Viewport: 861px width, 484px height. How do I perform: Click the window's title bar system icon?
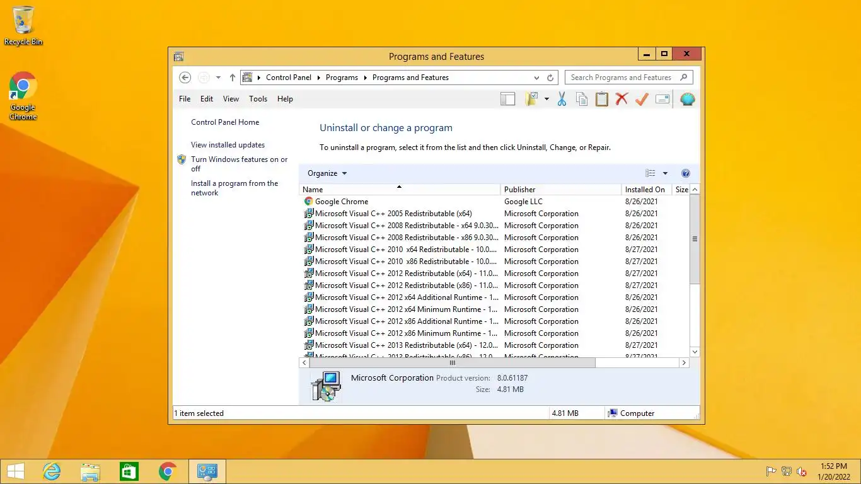[x=178, y=57]
